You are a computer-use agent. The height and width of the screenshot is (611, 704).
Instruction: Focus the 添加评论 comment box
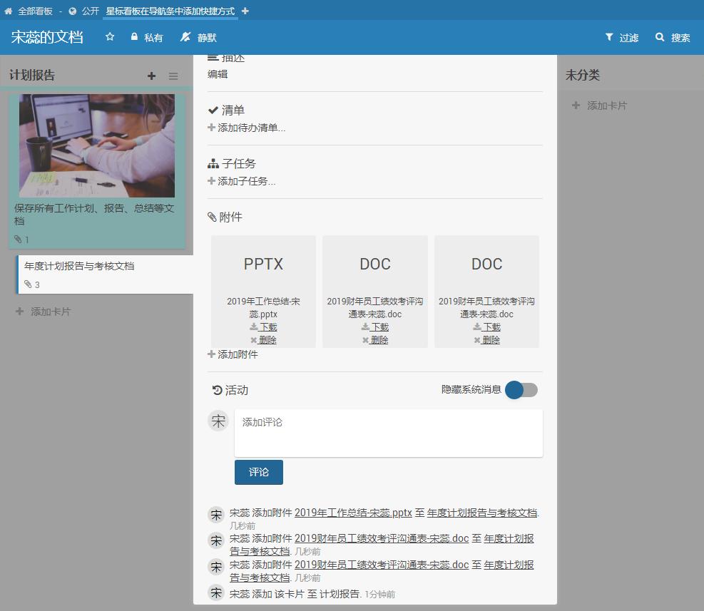pyautogui.click(x=389, y=433)
